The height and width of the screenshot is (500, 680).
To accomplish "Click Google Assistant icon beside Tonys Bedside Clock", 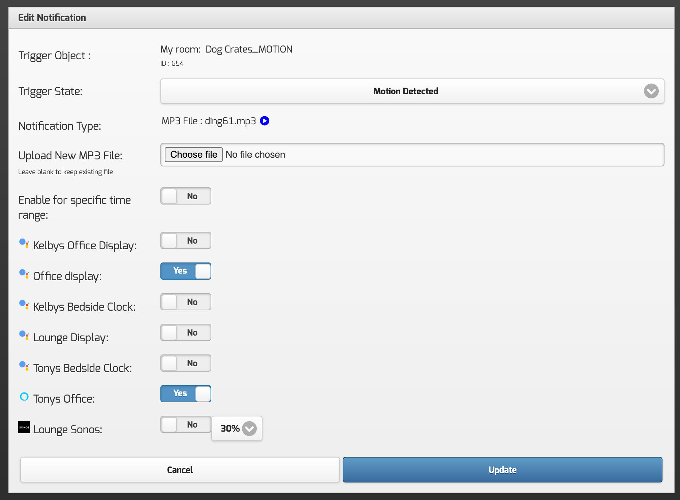I will pos(24,366).
